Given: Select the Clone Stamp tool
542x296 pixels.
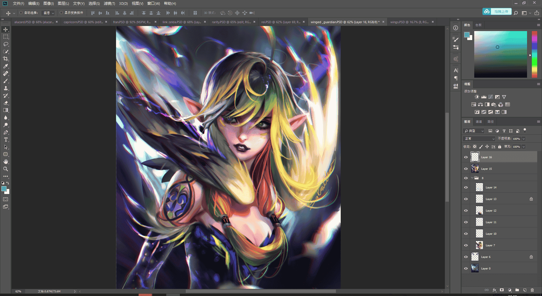Looking at the screenshot, I should (x=6, y=88).
